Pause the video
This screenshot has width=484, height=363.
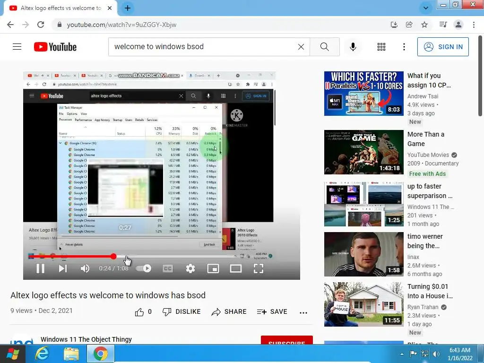[41, 268]
